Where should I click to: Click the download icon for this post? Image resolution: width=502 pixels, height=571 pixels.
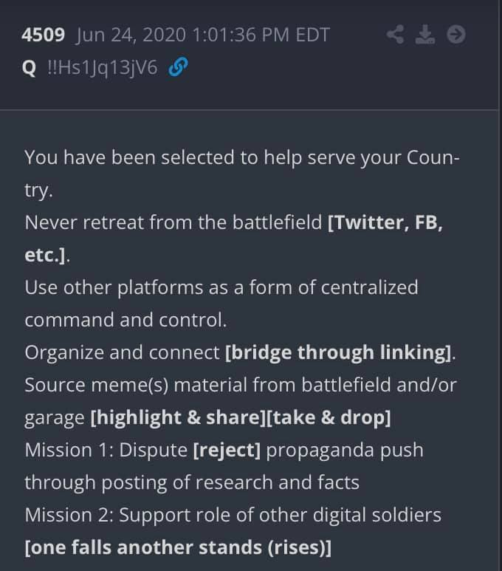[x=426, y=34]
